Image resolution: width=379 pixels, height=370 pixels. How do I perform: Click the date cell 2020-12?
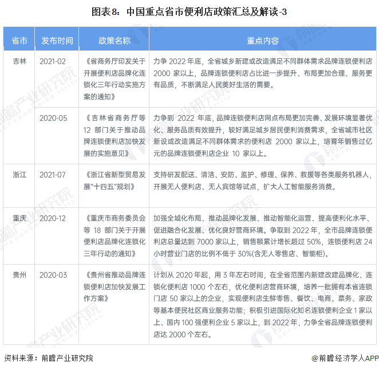(x=53, y=218)
